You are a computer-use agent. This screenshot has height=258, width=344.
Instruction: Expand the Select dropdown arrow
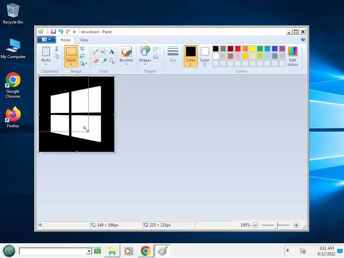(71, 64)
